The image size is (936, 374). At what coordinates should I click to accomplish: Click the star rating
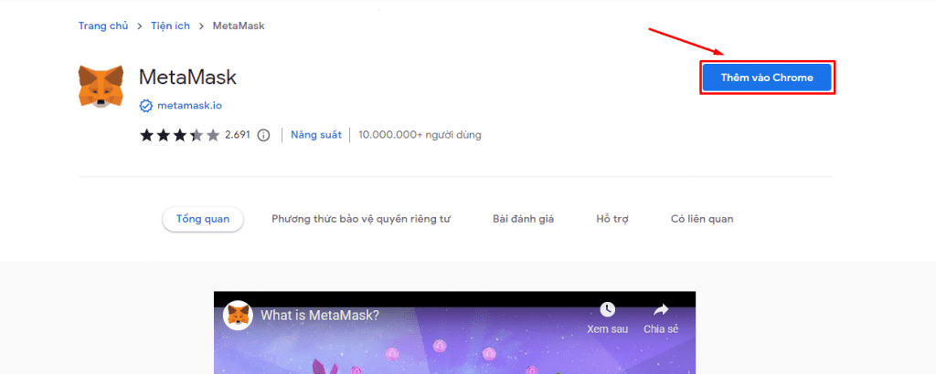coord(180,135)
